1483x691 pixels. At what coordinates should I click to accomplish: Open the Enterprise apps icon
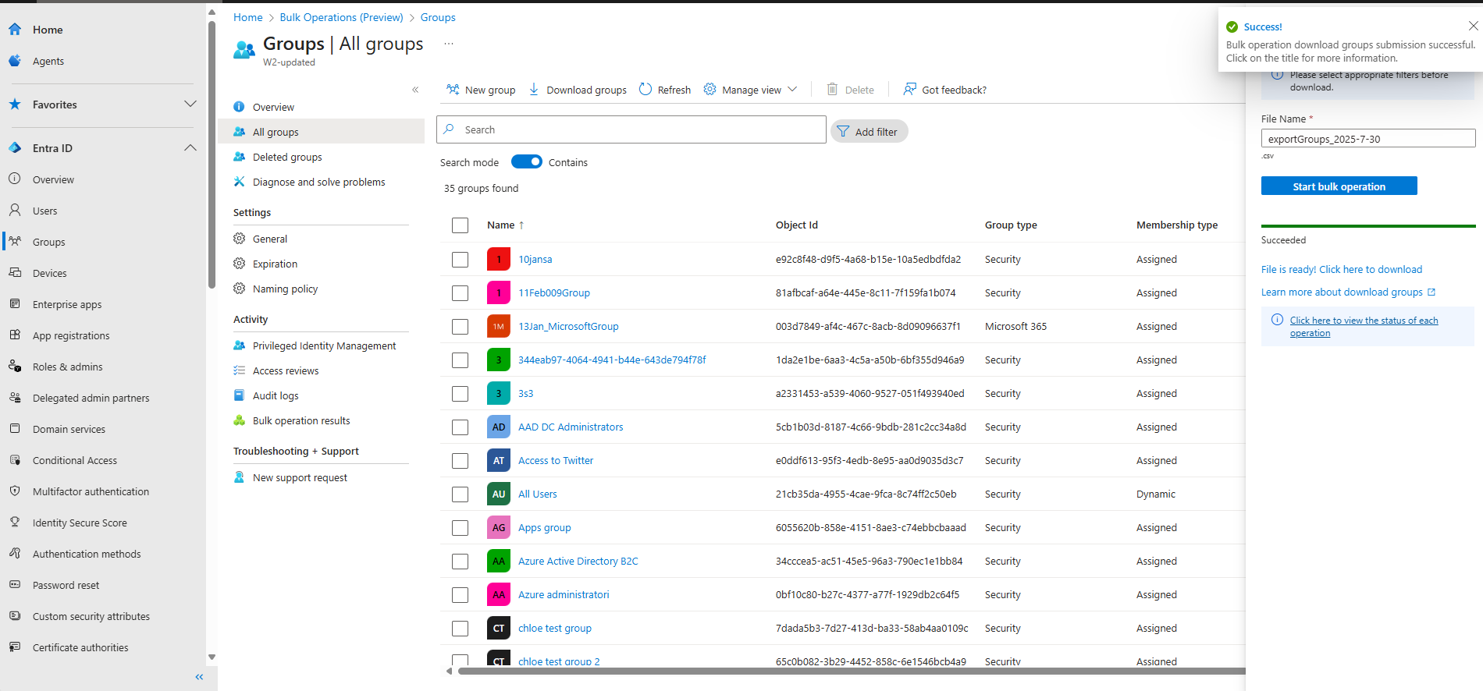coord(15,304)
